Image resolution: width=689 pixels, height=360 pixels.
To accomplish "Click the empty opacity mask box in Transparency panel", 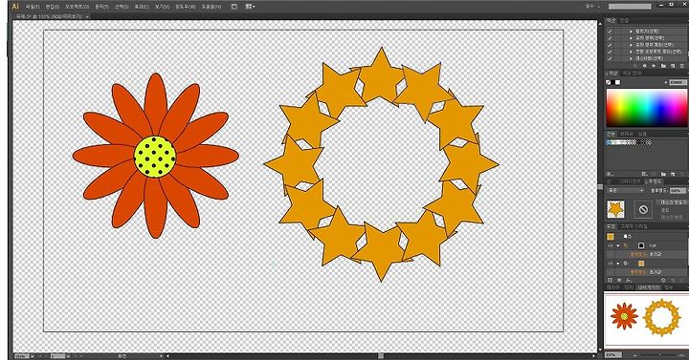I will [643, 209].
